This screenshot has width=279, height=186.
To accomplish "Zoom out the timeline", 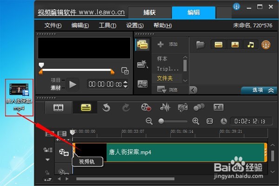I will (x=149, y=121).
